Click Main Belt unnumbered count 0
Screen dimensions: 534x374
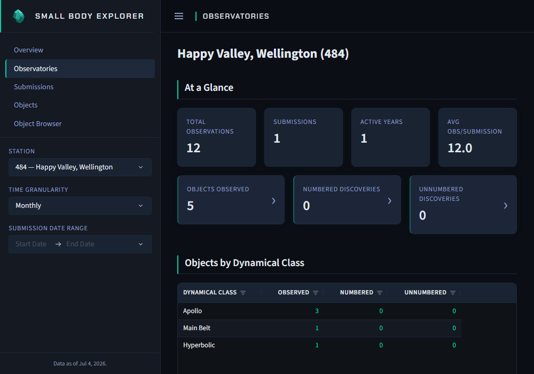coord(454,328)
